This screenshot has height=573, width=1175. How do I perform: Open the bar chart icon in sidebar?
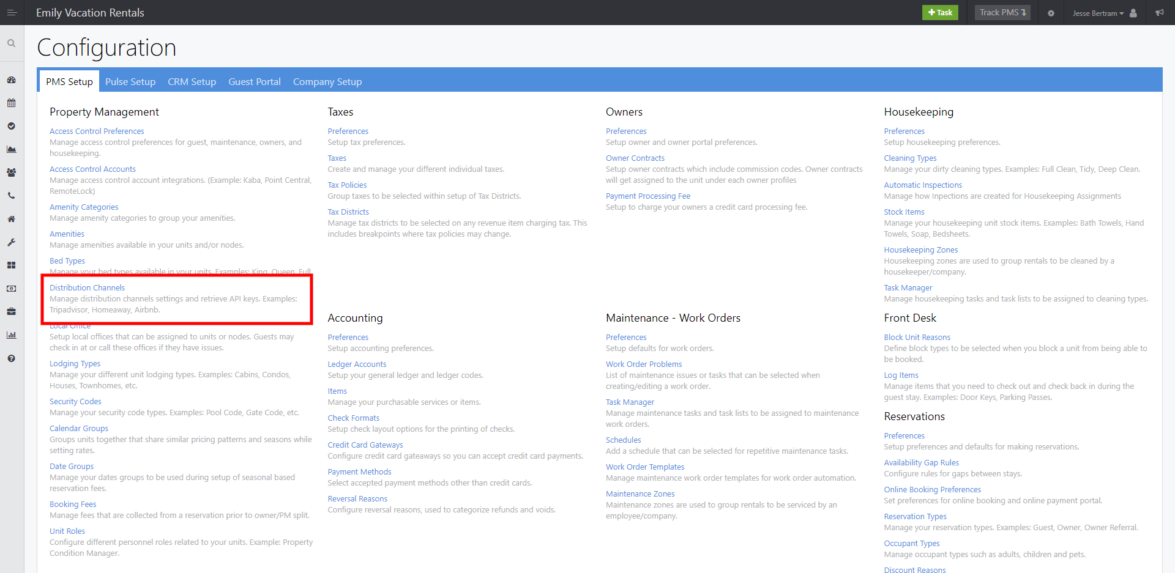click(12, 335)
